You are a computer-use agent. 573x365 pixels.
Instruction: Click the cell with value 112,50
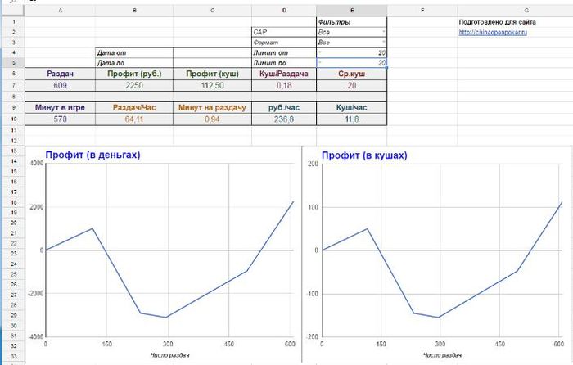click(212, 85)
